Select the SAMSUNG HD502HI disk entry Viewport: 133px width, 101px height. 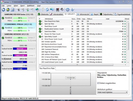pyautogui.click(x=19, y=37)
